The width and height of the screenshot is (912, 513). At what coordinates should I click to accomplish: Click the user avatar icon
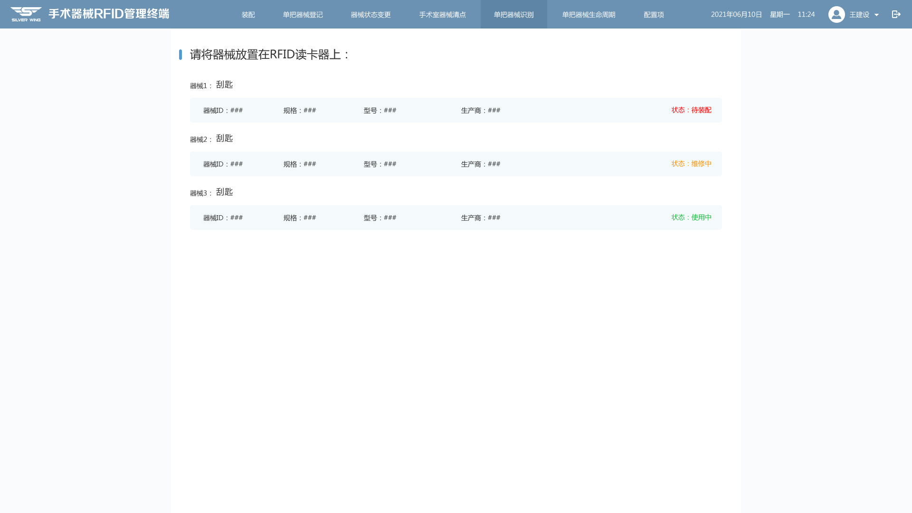(836, 14)
